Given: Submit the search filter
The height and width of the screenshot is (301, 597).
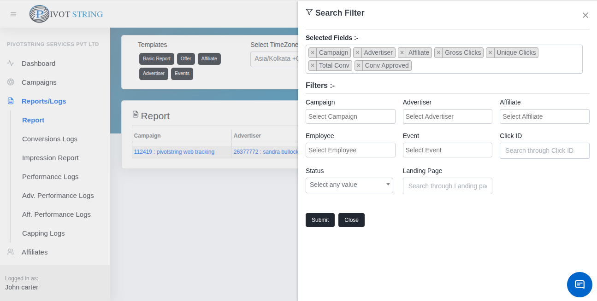Looking at the screenshot, I should tap(320, 220).
